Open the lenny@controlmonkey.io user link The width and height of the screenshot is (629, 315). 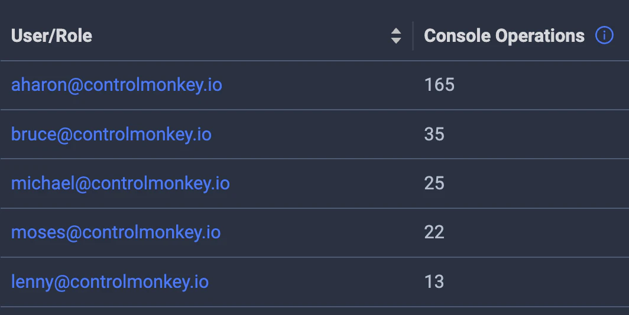pos(110,281)
